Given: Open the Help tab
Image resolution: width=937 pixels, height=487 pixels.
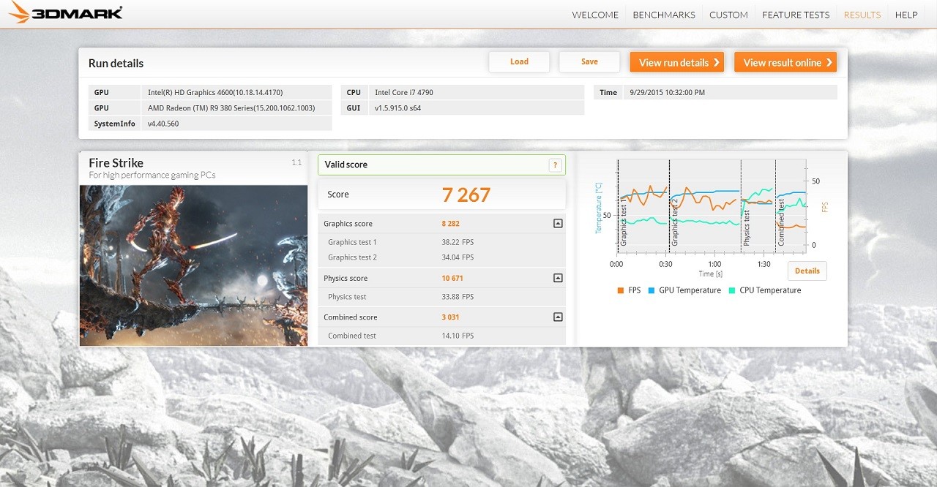Looking at the screenshot, I should point(906,15).
